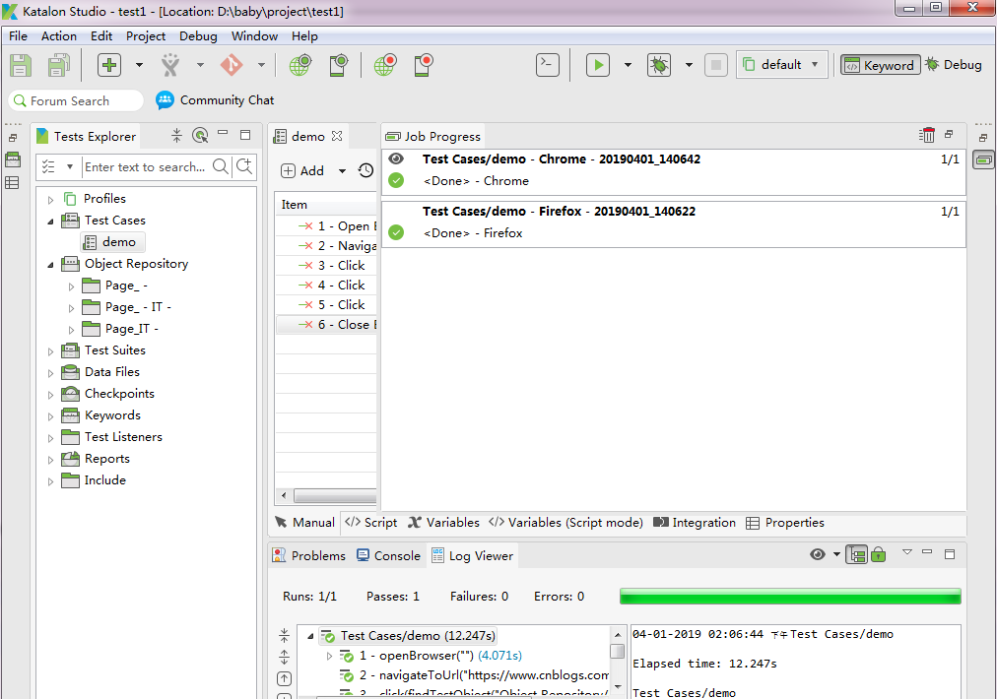Screen dimensions: 997x699
Task: Click the steps table horizontal scrollbar
Action: (x=336, y=495)
